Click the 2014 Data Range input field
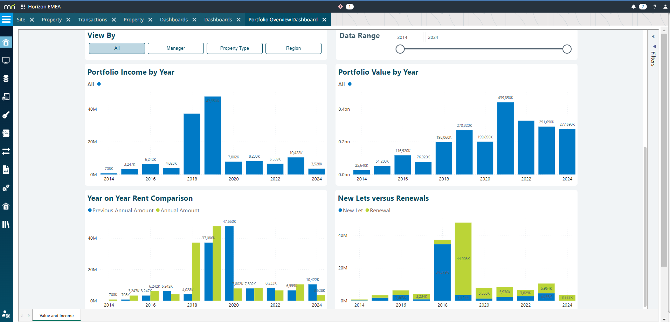This screenshot has height=322, width=670. click(408, 37)
